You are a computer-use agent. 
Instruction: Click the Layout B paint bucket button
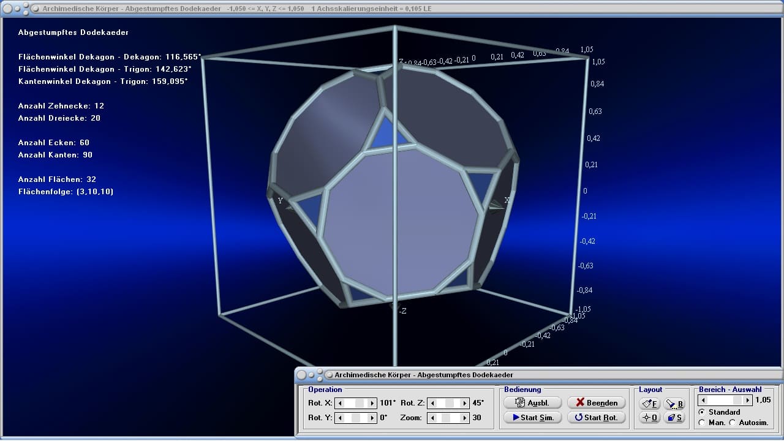(674, 404)
